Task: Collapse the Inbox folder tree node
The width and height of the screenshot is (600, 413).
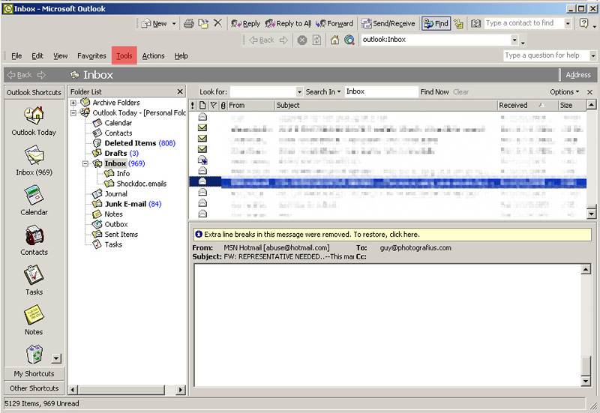Action: click(x=85, y=163)
